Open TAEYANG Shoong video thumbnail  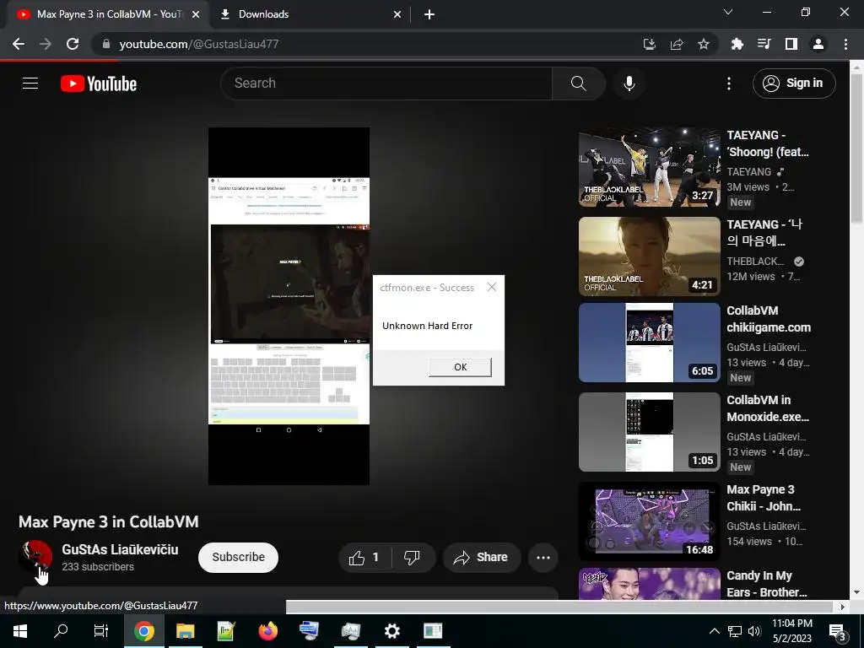(x=649, y=167)
